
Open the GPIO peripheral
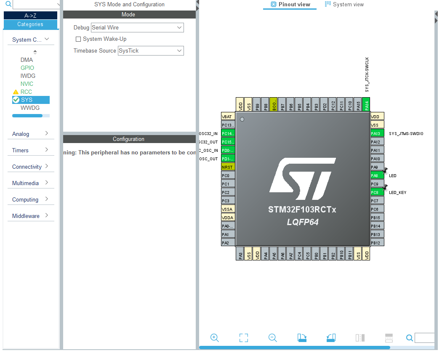pyautogui.click(x=27, y=68)
